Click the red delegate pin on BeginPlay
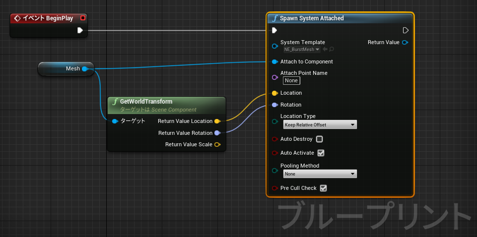Screen dimensions: 477x237 pos(82,18)
